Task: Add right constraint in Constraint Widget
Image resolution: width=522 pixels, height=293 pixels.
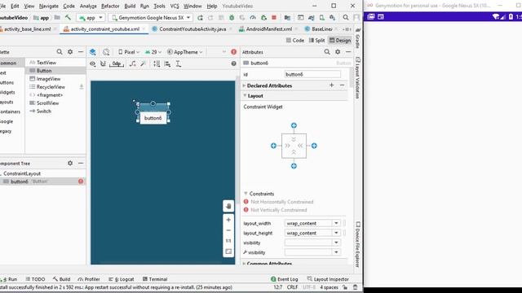Action: 314,146
